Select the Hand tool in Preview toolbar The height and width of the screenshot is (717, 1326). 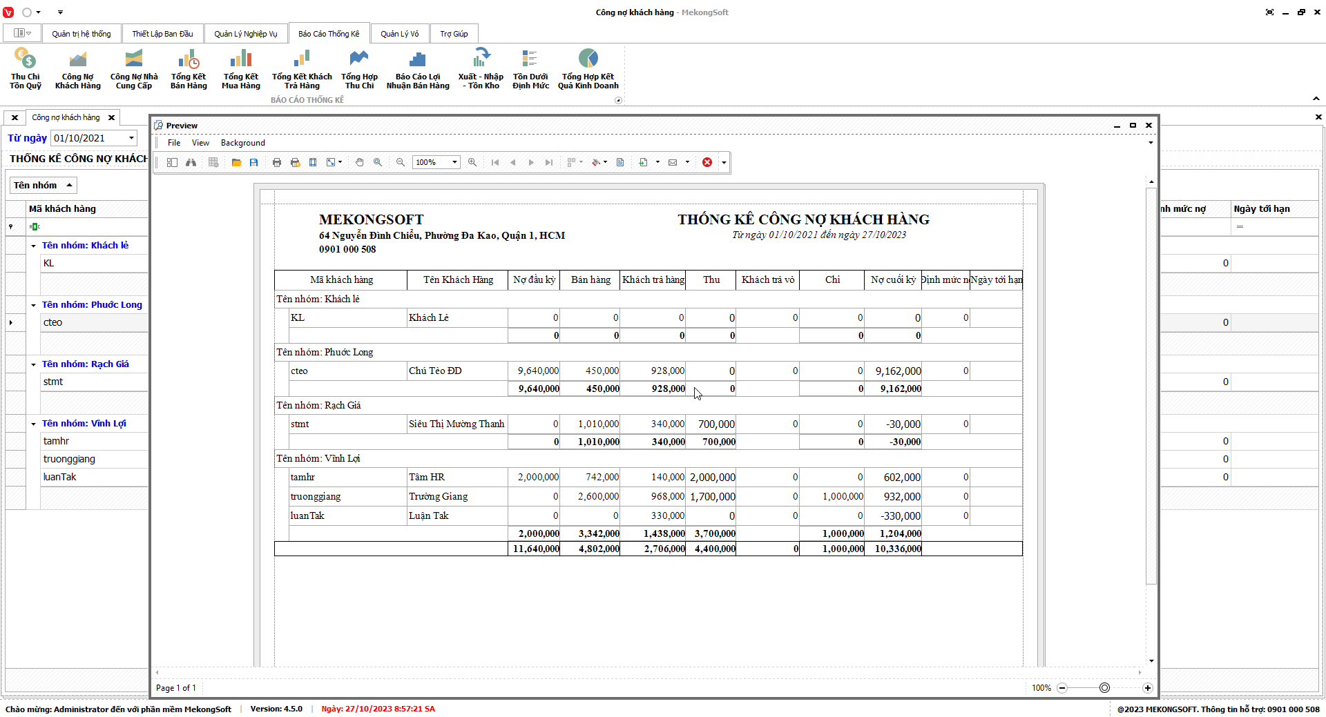[x=360, y=162]
